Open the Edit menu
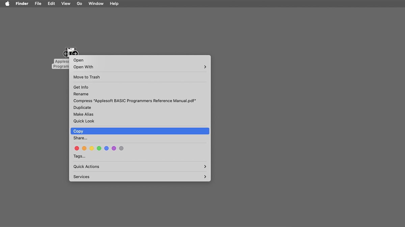 pyautogui.click(x=51, y=3)
